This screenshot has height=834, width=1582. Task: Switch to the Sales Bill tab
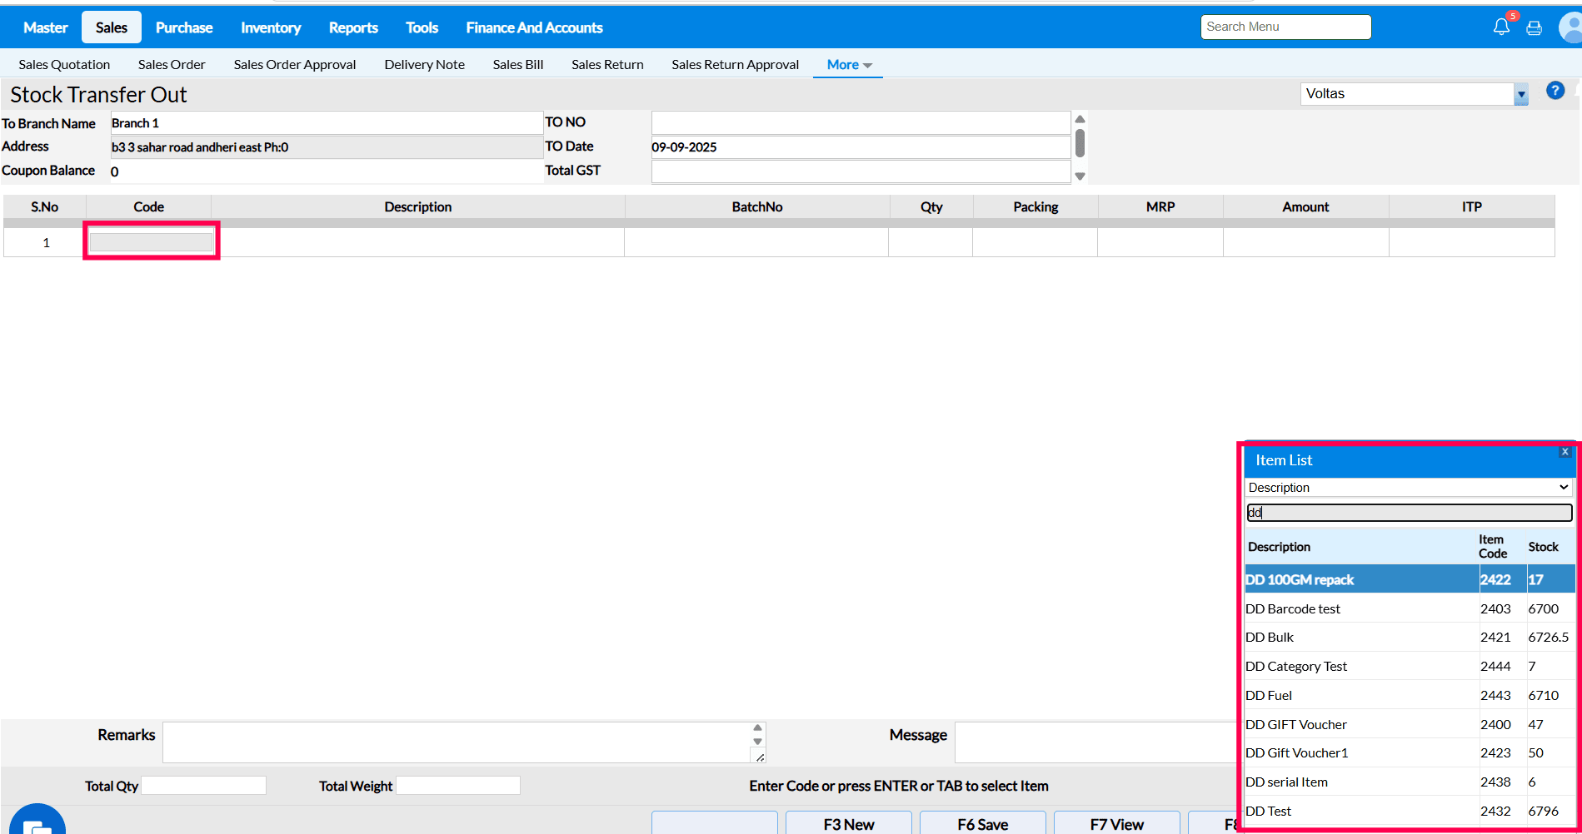point(517,65)
